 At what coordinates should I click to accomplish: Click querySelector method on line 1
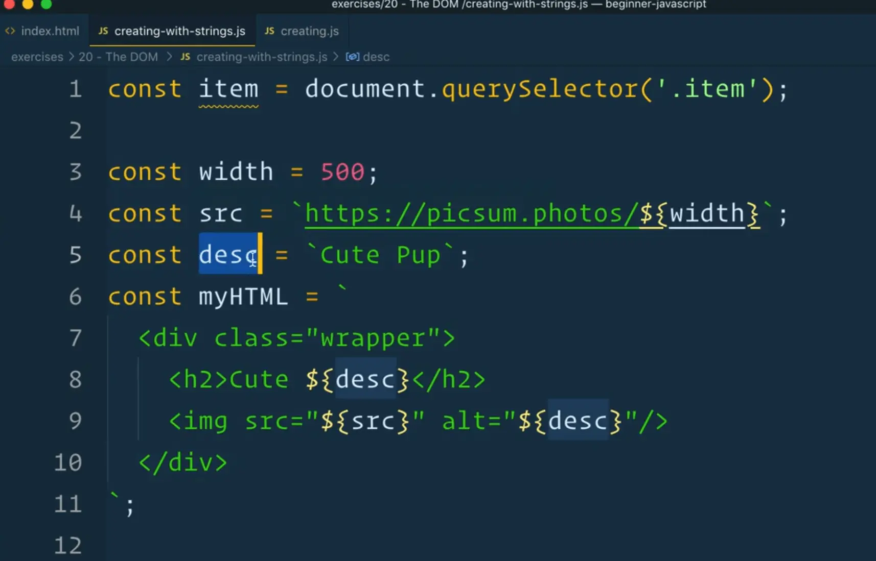[x=539, y=89]
